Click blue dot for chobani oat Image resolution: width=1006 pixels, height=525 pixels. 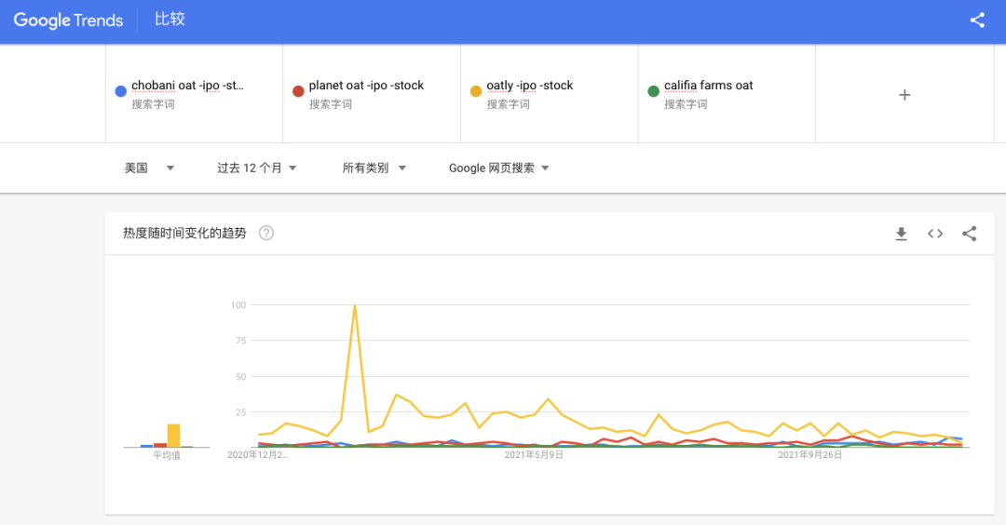[x=120, y=91]
